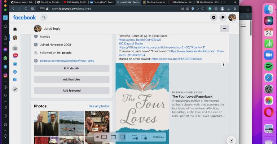Screen dimensions: 277x144
Task: Click the address bar URL field
Action: (113, 9)
